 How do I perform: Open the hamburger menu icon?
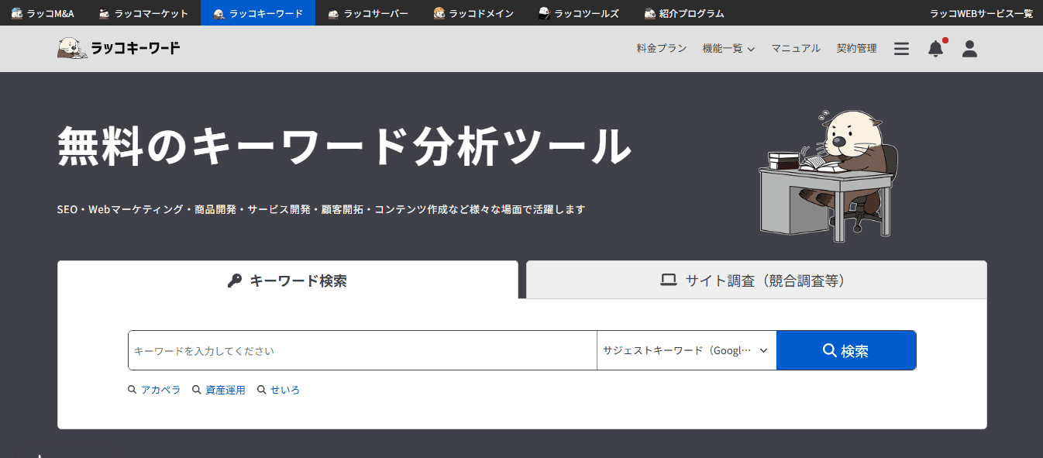point(901,49)
